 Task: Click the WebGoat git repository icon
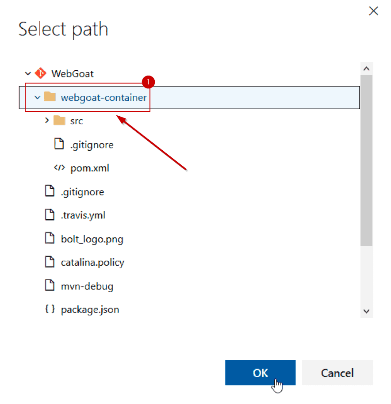[x=40, y=73]
